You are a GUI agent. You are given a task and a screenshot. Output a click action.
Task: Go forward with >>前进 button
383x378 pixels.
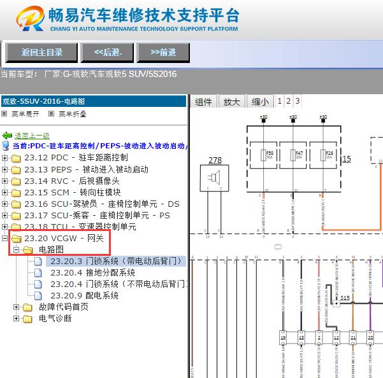[163, 52]
